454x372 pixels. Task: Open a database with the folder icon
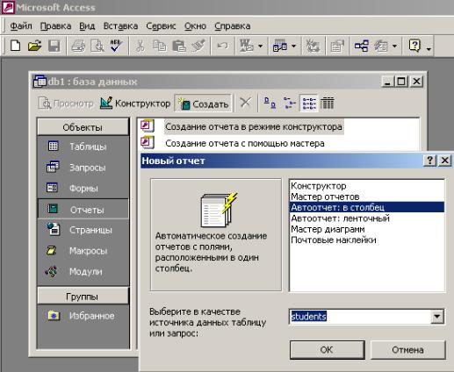34,46
